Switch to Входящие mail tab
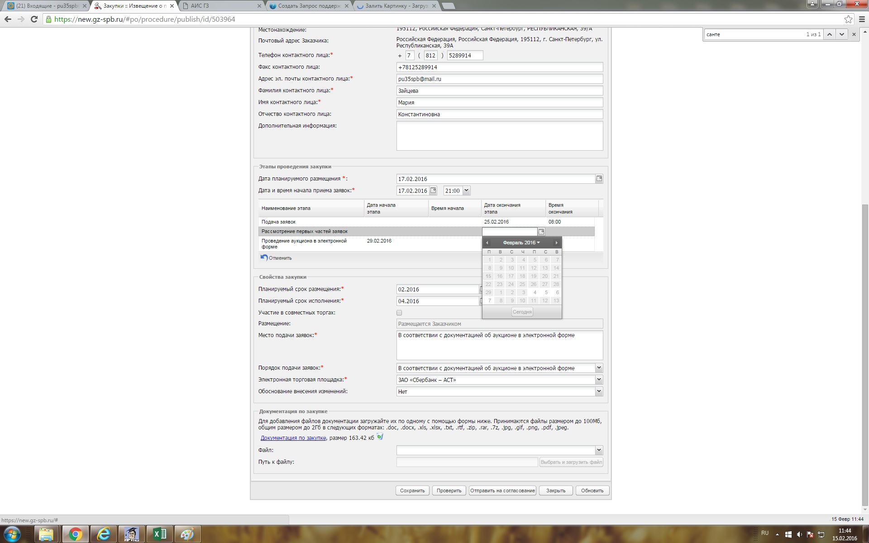Screen dimensions: 869x543 pyautogui.click(x=45, y=6)
